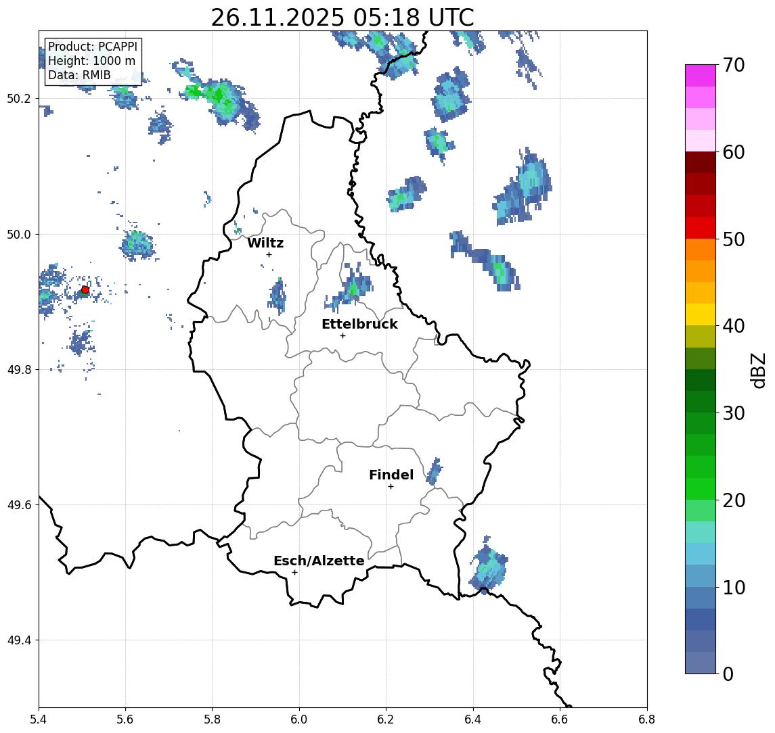Click the colorbar tick label 10
This screenshot has width=775, height=733.
point(734,588)
